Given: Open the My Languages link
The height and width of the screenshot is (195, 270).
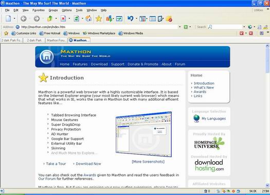Looking at the screenshot, I should [x=214, y=119].
